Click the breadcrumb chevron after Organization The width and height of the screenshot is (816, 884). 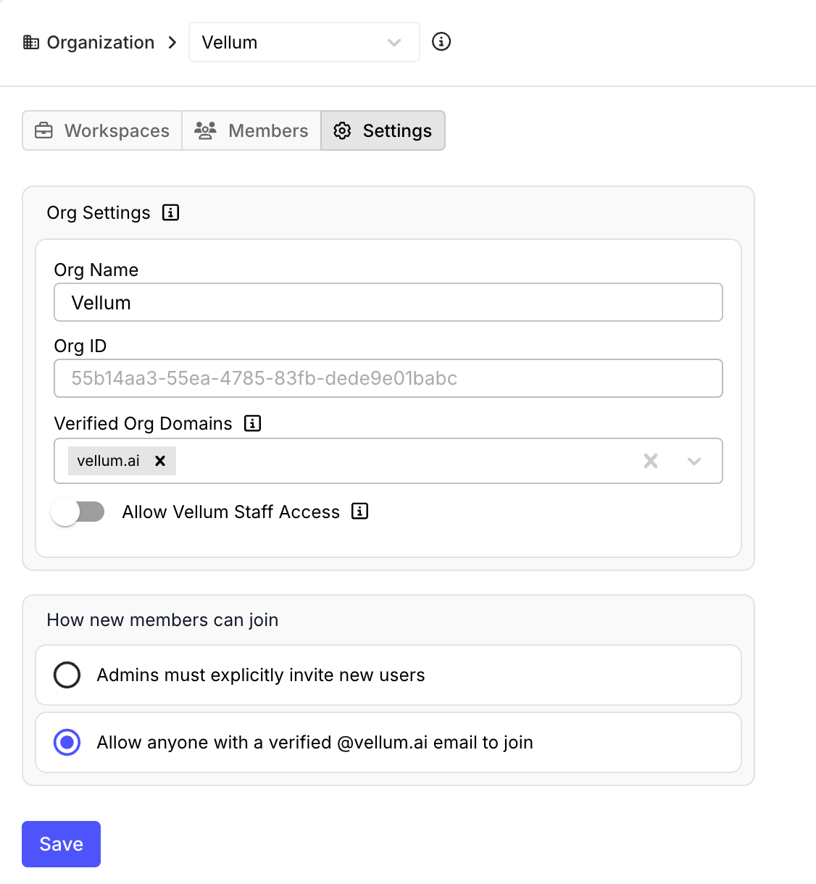[172, 43]
